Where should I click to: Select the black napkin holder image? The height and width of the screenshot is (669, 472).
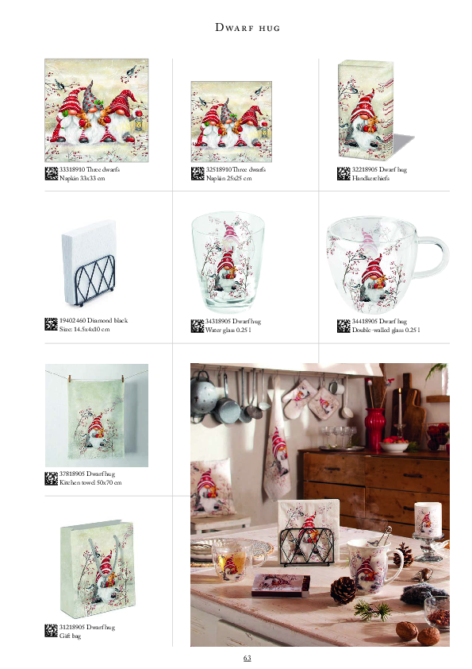pos(90,263)
